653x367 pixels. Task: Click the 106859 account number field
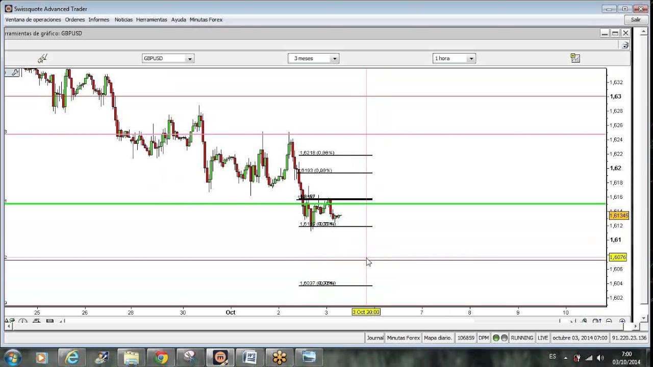(465, 337)
